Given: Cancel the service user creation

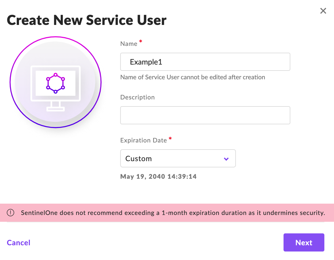Looking at the screenshot, I should tap(18, 242).
